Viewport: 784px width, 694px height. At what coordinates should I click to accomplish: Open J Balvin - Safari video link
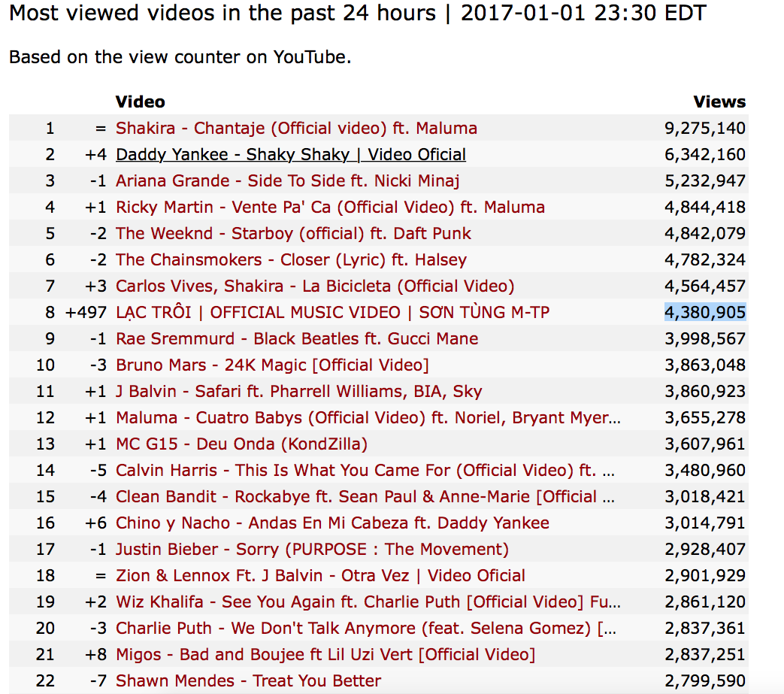pos(298,392)
